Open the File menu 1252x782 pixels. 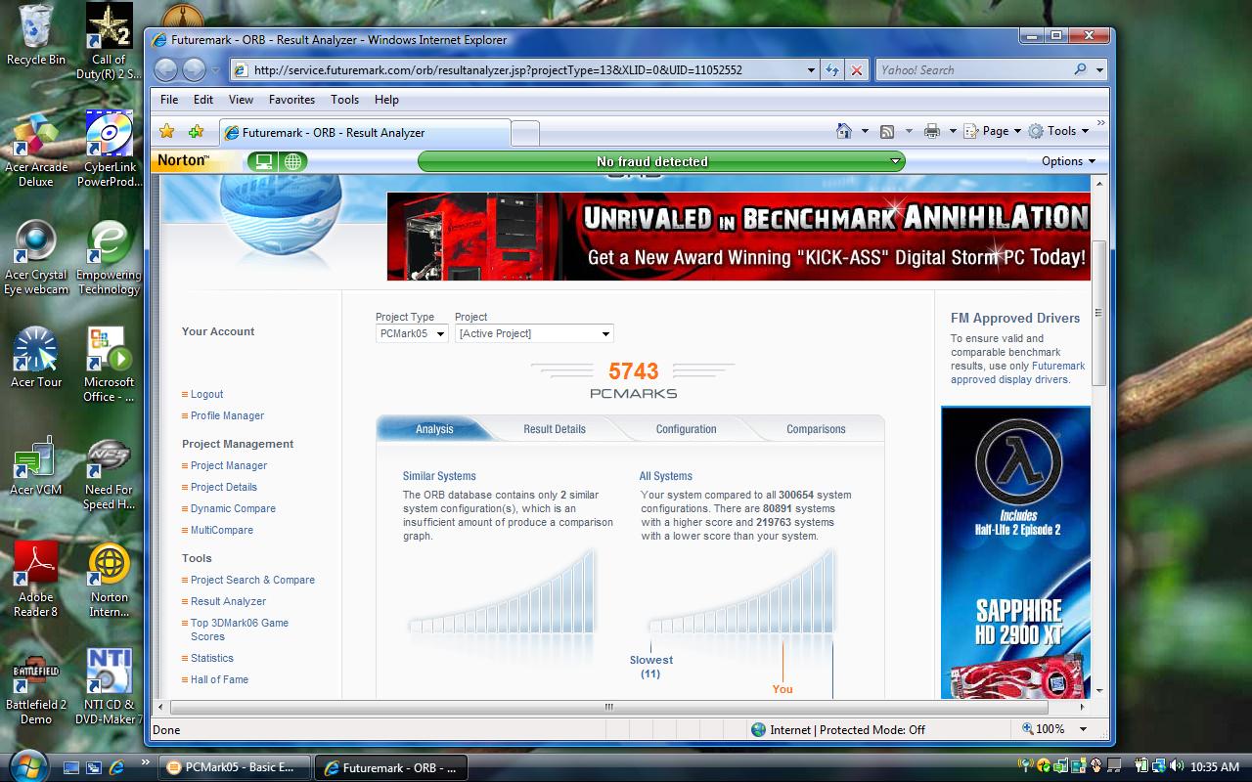click(x=169, y=100)
